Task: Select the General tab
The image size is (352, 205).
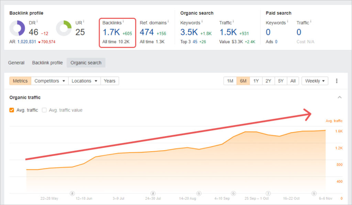Action: [16, 63]
